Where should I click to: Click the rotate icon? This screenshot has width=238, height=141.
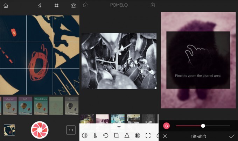click(105, 135)
